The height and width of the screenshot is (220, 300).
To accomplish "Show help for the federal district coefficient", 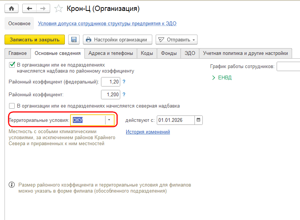I will click(124, 82).
